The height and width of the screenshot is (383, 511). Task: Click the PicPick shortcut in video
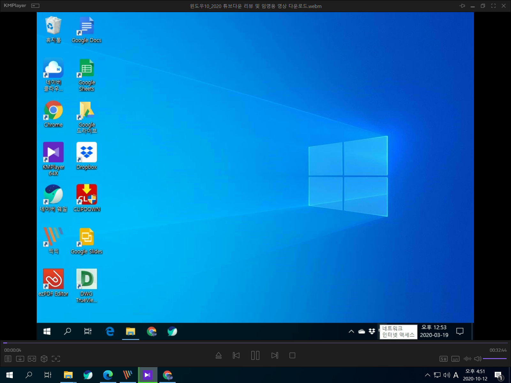click(x=53, y=241)
